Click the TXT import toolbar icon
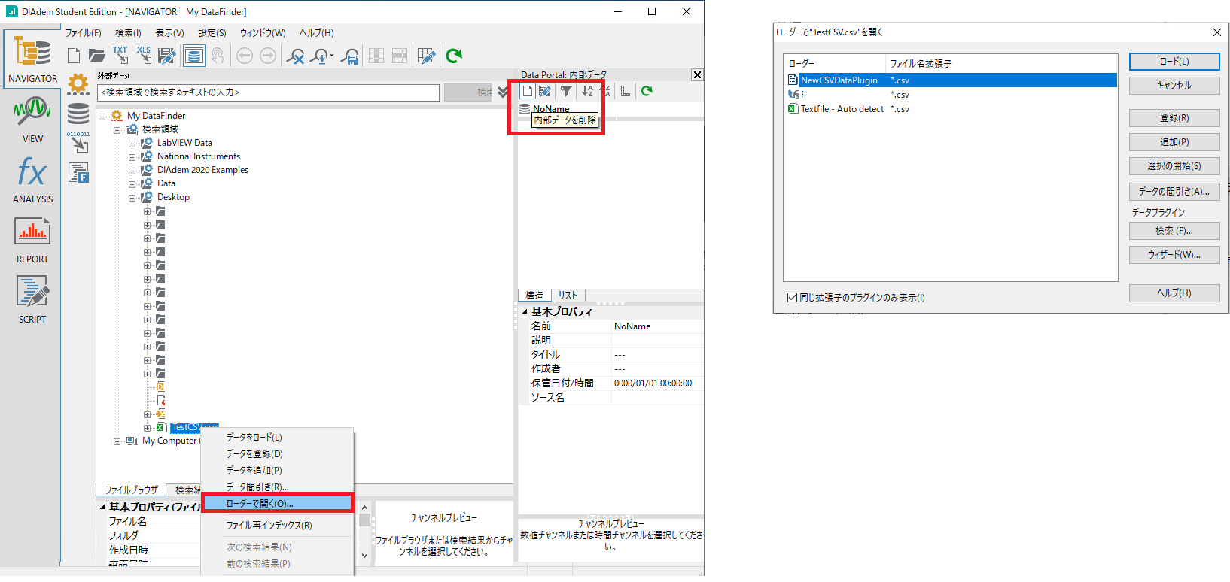Screen dimensions: 1230x582 [120, 55]
